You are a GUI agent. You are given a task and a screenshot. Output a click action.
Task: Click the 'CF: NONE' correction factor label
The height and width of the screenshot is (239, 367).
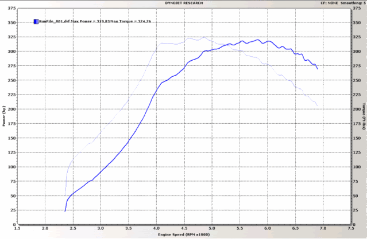(329, 3)
